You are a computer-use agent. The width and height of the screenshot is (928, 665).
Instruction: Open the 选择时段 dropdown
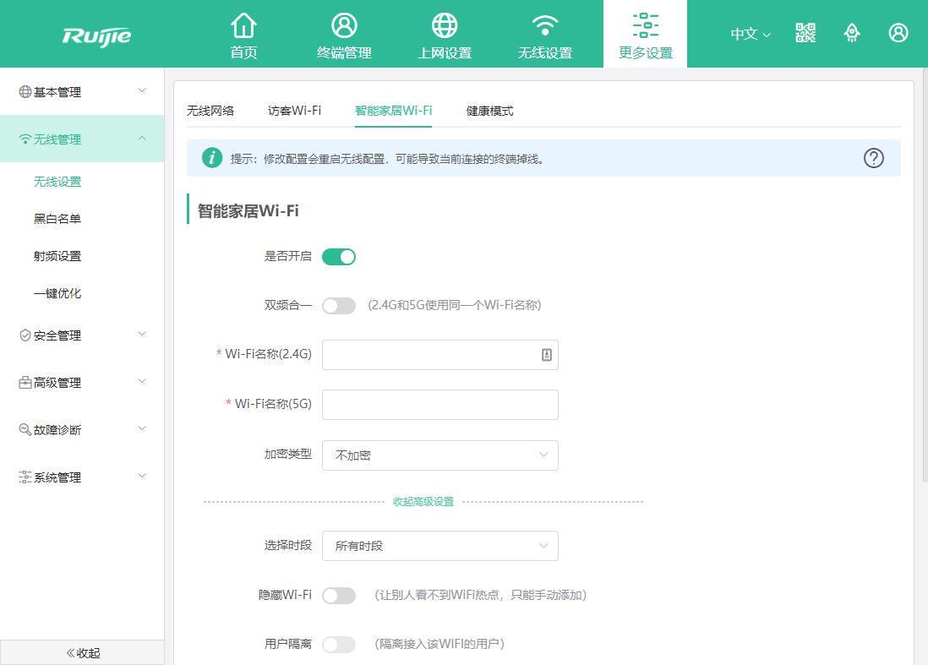point(439,546)
